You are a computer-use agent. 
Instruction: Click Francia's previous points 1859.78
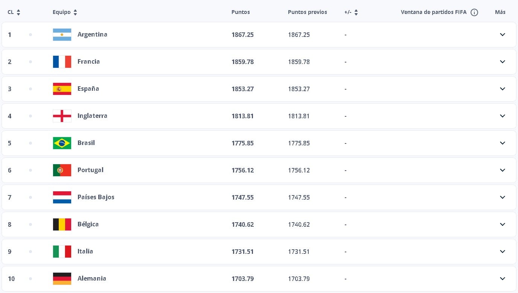pyautogui.click(x=299, y=62)
